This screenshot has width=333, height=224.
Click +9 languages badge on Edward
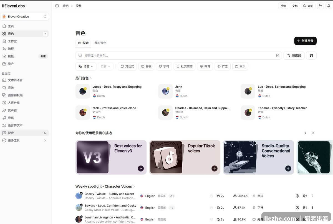pyautogui.click(x=171, y=208)
